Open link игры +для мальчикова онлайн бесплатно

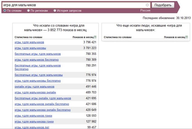click(43, 110)
